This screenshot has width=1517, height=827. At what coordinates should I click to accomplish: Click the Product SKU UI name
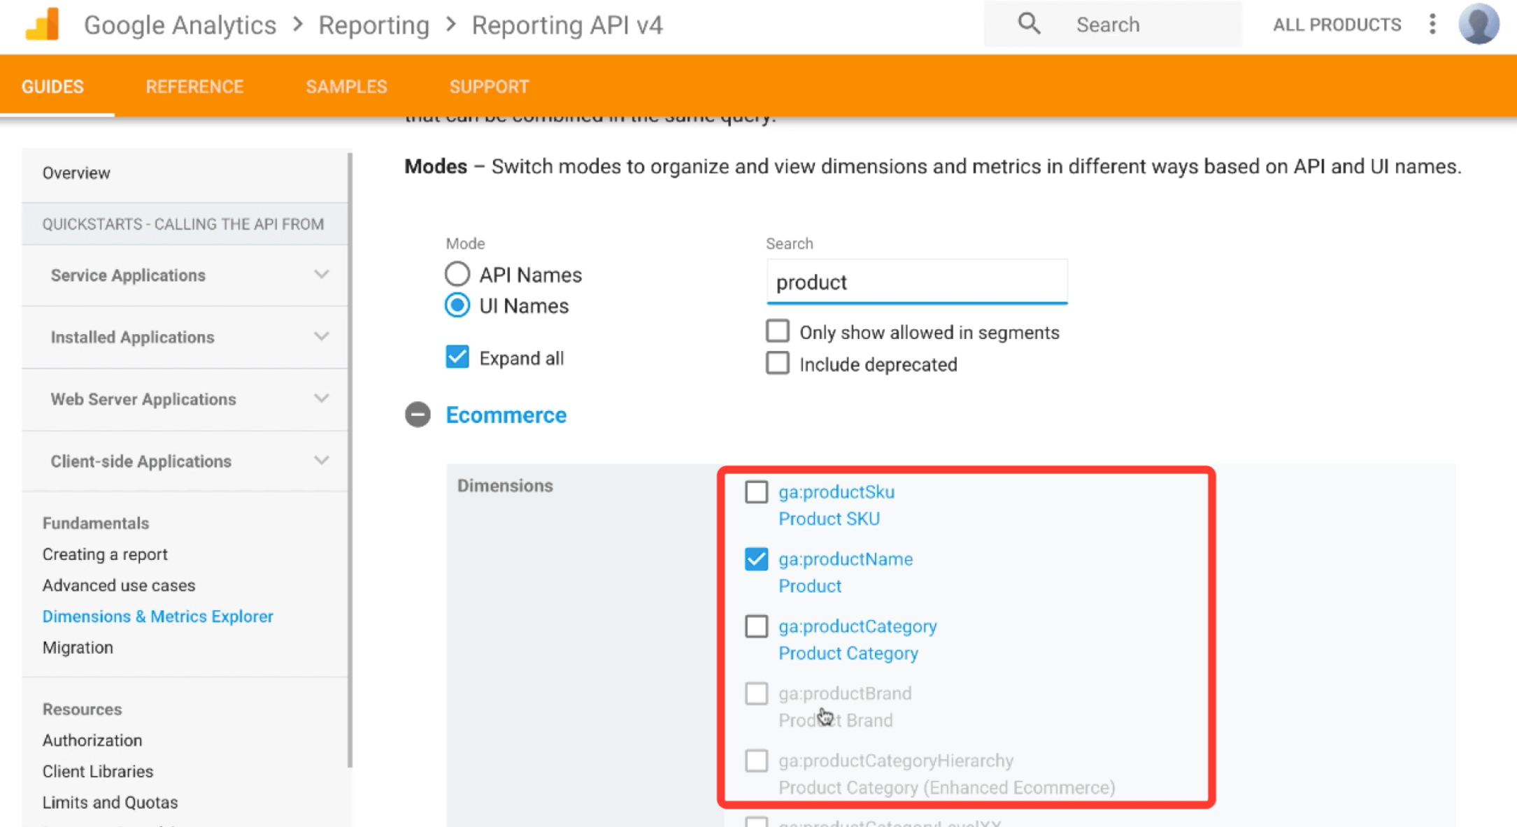pyautogui.click(x=829, y=519)
